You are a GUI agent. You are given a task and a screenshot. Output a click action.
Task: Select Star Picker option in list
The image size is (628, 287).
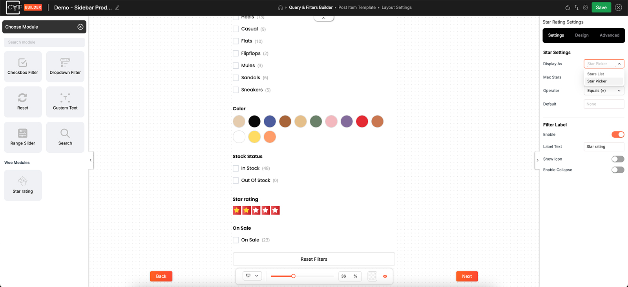[604, 81]
